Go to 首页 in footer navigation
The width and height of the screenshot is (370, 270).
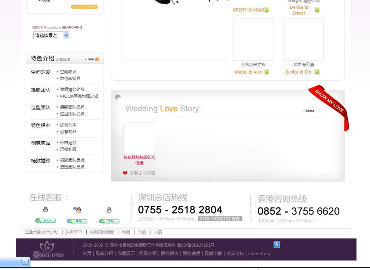click(x=87, y=254)
